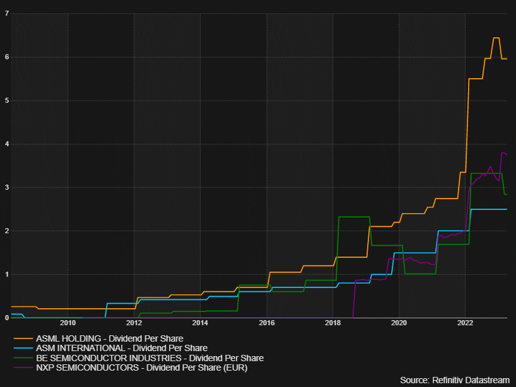The width and height of the screenshot is (516, 387).
Task: Click the y-axis value label 6
Action: click(x=7, y=57)
